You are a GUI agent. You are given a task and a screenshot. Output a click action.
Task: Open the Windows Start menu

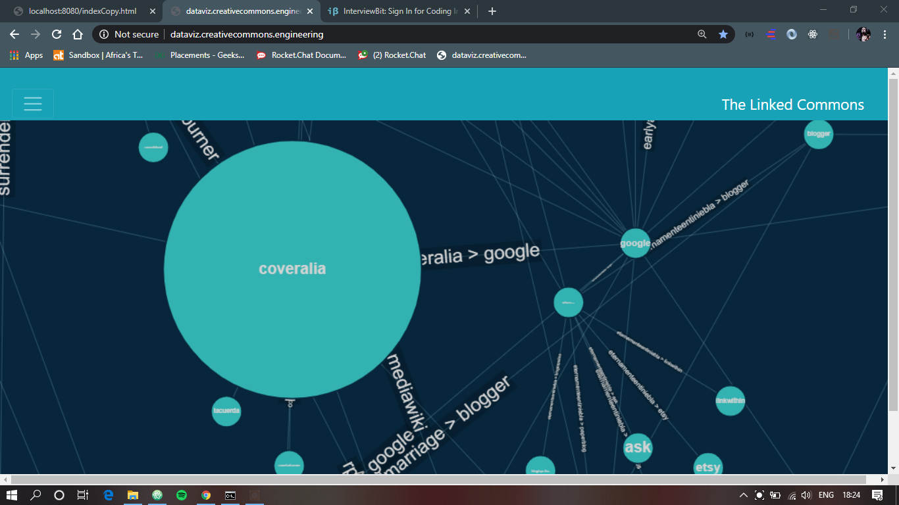13,495
